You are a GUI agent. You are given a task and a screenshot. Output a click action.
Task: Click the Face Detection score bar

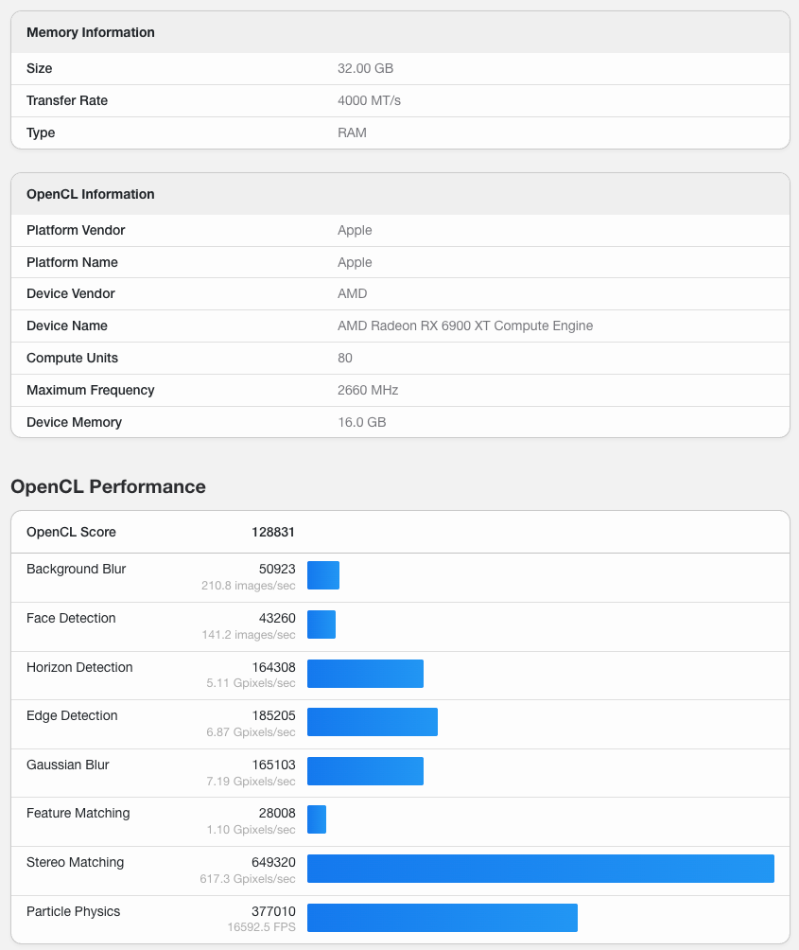(321, 625)
